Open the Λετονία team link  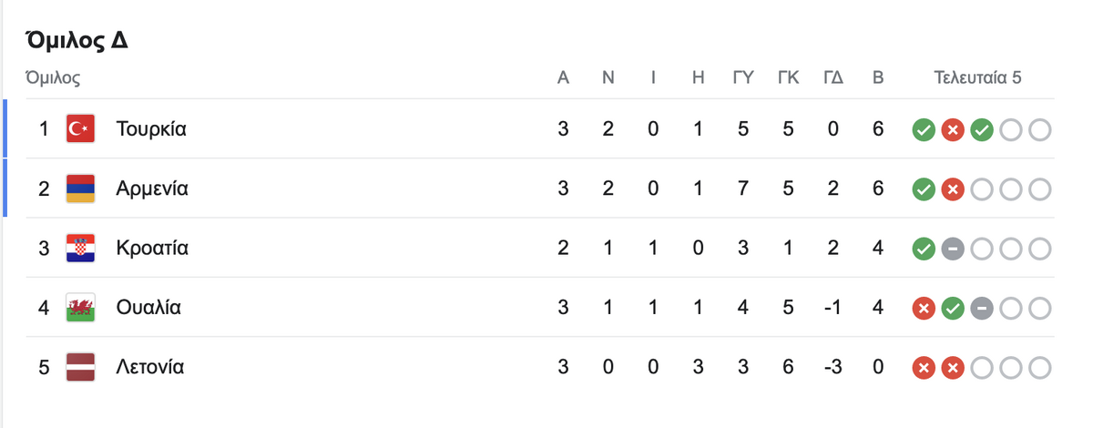pos(150,367)
